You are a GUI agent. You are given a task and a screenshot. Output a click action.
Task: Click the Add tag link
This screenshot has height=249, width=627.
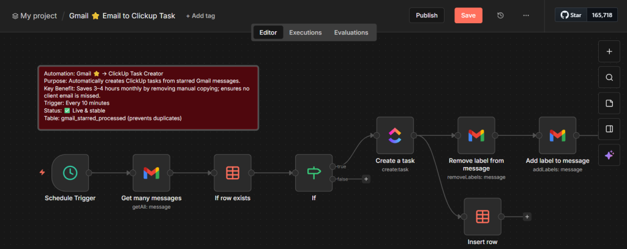point(200,16)
